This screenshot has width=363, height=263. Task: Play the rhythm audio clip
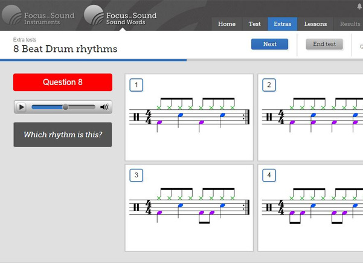pos(21,107)
